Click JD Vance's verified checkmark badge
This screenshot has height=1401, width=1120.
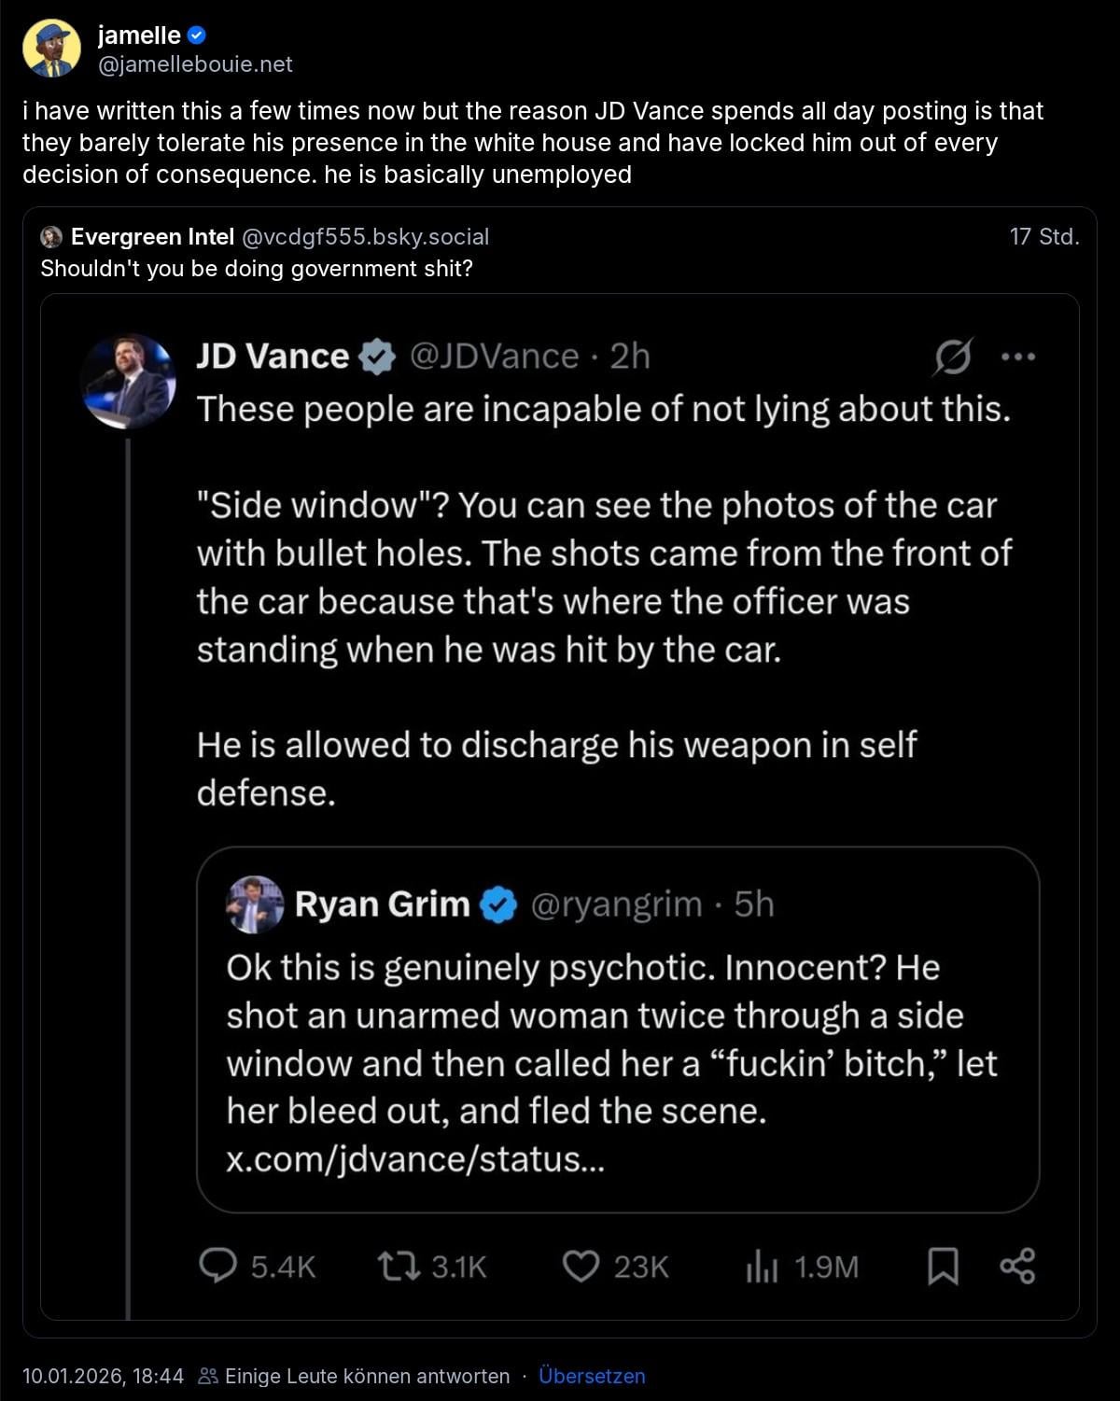click(377, 357)
